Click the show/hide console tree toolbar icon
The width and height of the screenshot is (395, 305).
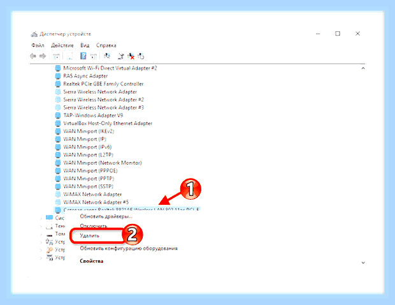point(57,56)
